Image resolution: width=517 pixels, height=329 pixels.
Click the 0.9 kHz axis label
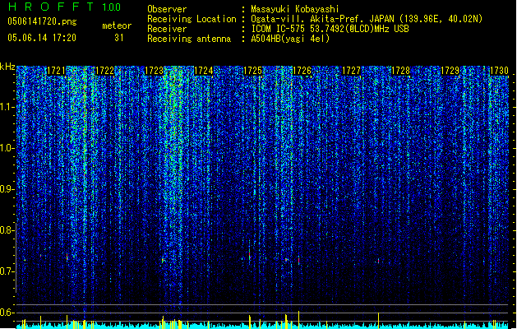7,189
